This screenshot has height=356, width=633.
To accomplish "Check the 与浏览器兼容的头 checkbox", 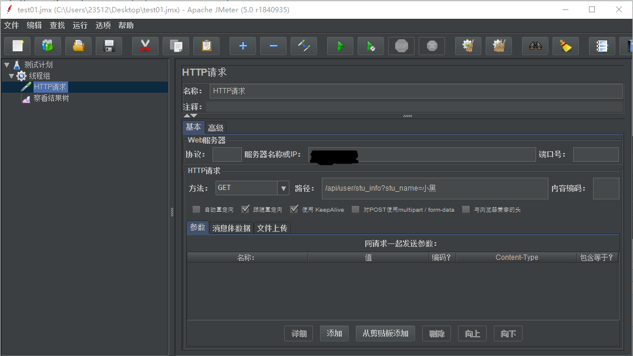I will pyautogui.click(x=466, y=209).
